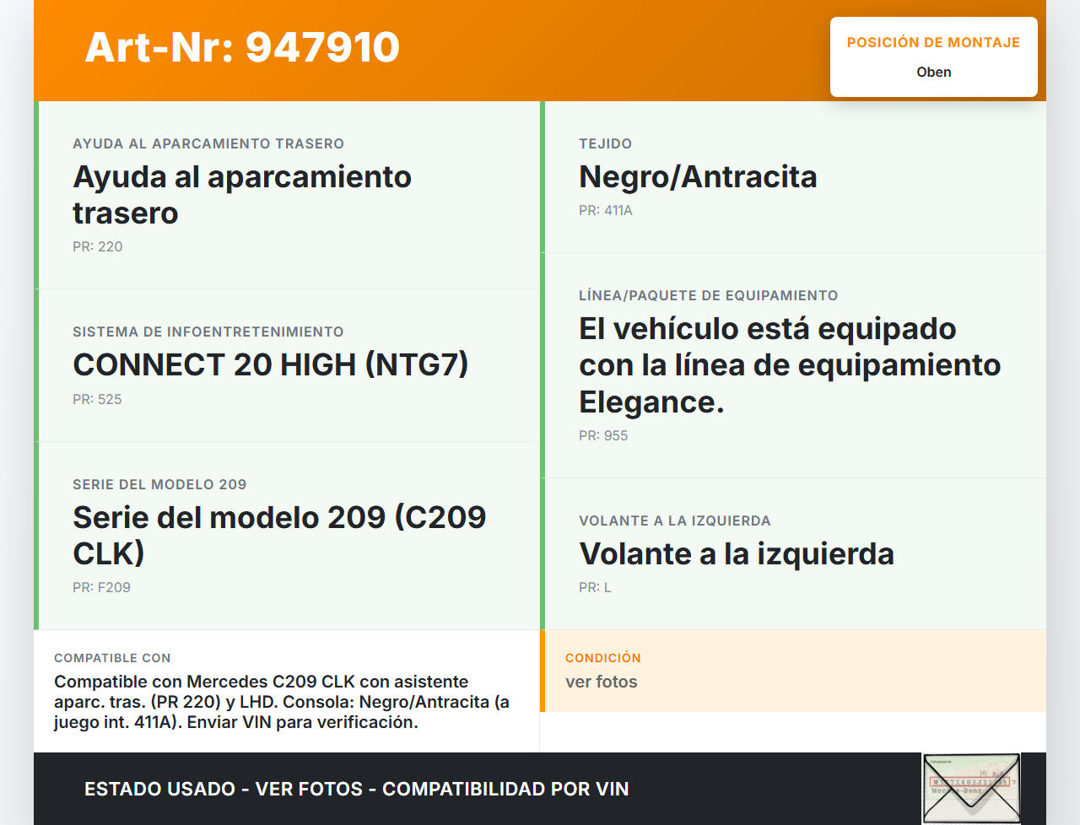Click the orange Condición label
The width and height of the screenshot is (1080, 825).
coord(603,658)
